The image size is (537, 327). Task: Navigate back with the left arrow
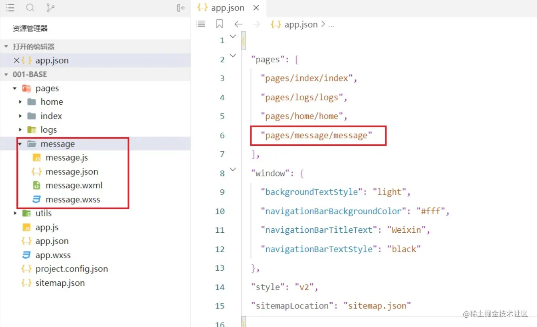(238, 24)
